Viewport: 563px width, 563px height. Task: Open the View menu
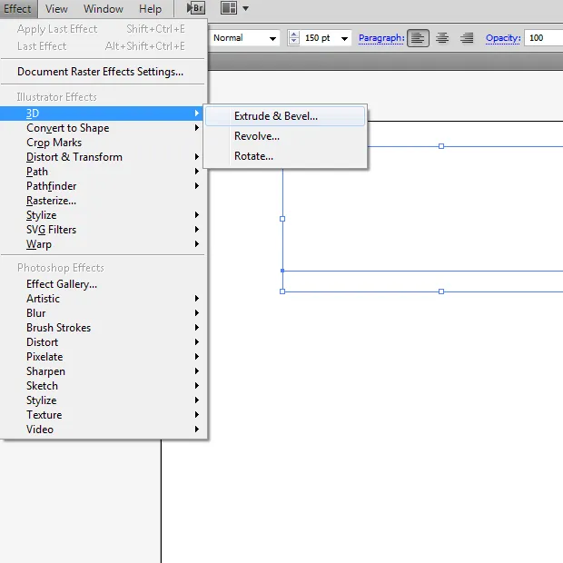(x=56, y=9)
